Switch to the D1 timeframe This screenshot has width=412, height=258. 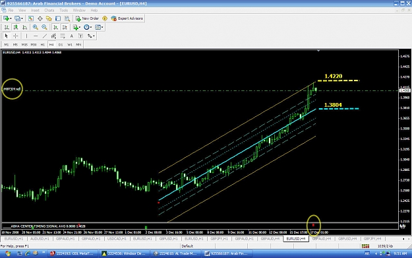[x=61, y=45]
